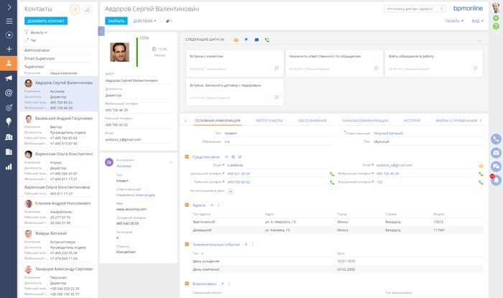Open the История tab
Image resolution: width=503 pixels, height=298 pixels.
pyautogui.click(x=412, y=121)
